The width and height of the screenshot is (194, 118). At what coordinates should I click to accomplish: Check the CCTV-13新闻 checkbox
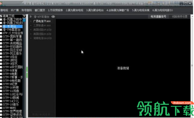tap(1, 98)
